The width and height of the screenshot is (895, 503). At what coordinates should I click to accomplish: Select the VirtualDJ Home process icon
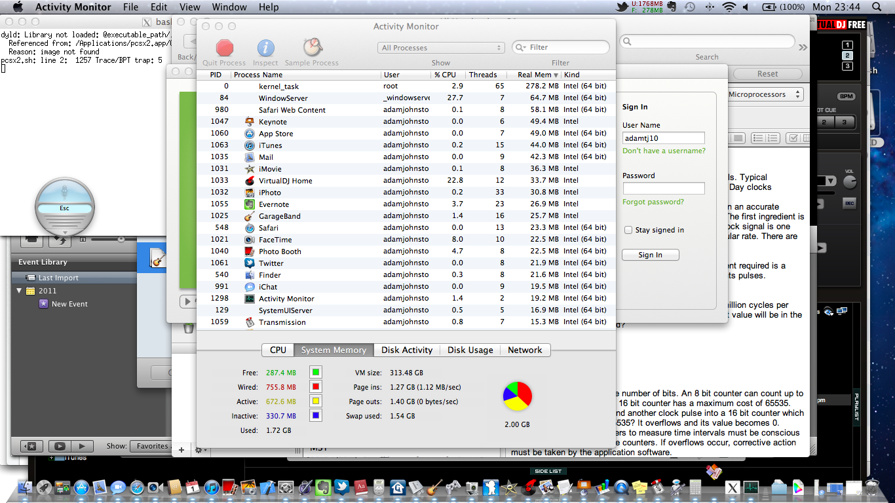(x=250, y=181)
